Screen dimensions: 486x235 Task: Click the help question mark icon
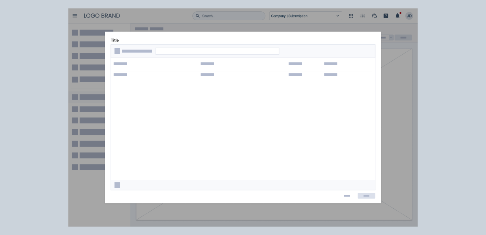coord(386,16)
